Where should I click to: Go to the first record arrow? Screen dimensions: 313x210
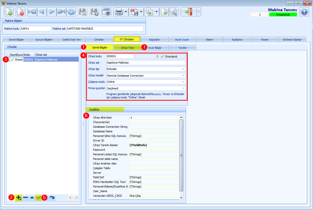click(x=32, y=12)
